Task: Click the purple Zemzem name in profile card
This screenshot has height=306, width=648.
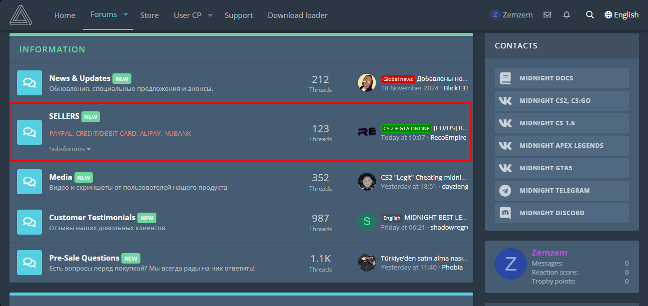Action: pos(550,253)
